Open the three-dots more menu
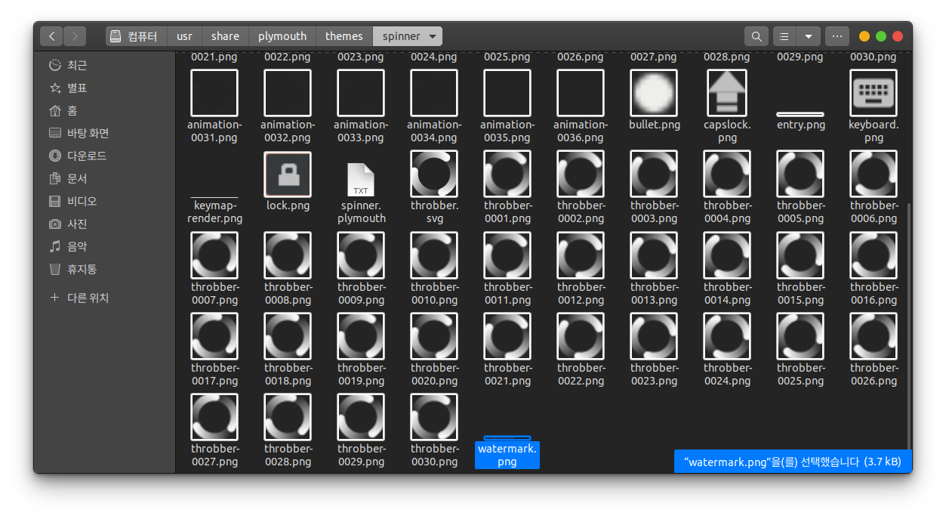Screen dimensions: 946x519 pos(837,36)
